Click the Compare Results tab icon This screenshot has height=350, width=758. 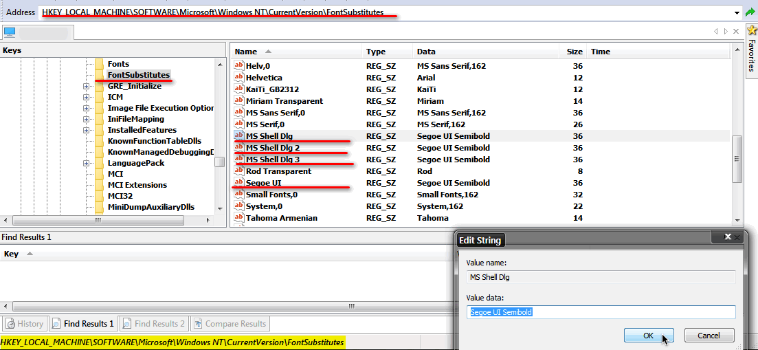click(198, 323)
